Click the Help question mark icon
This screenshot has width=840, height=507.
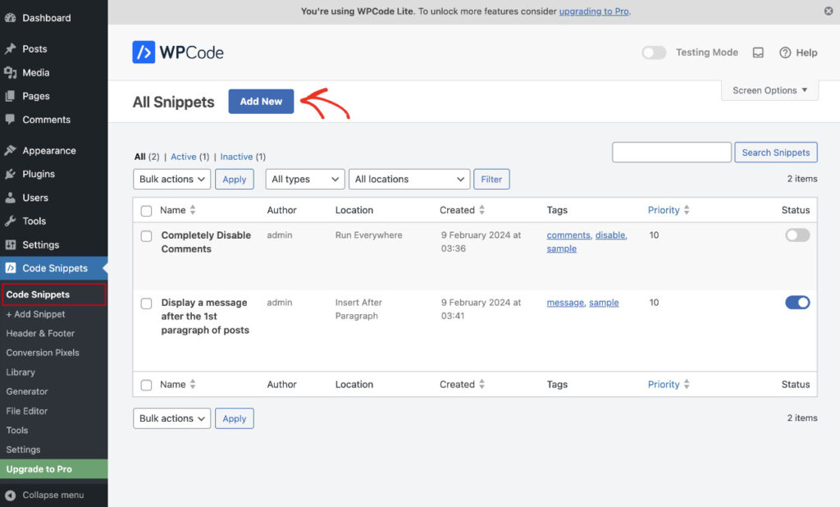785,53
